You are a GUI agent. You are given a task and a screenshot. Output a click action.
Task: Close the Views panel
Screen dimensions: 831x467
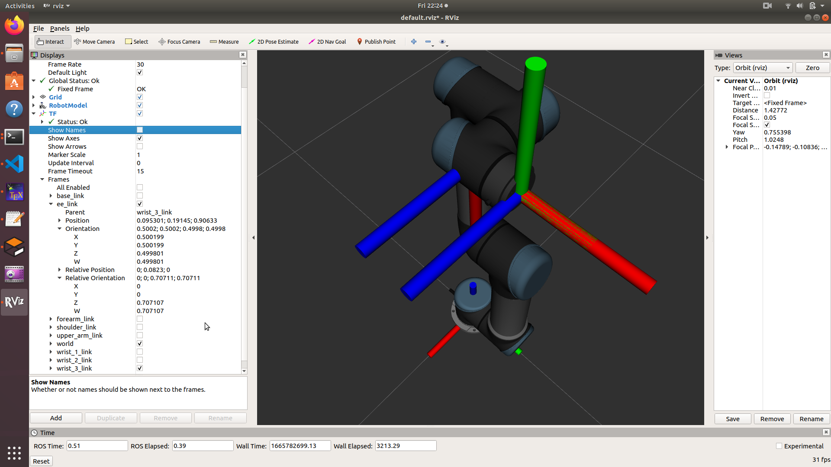826,55
